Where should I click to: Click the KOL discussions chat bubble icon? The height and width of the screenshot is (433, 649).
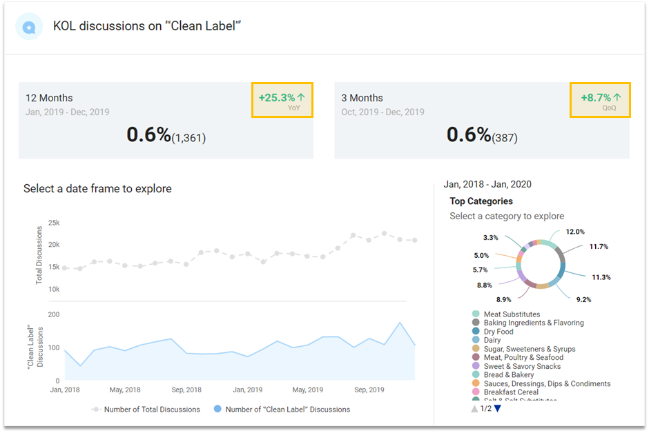click(29, 27)
